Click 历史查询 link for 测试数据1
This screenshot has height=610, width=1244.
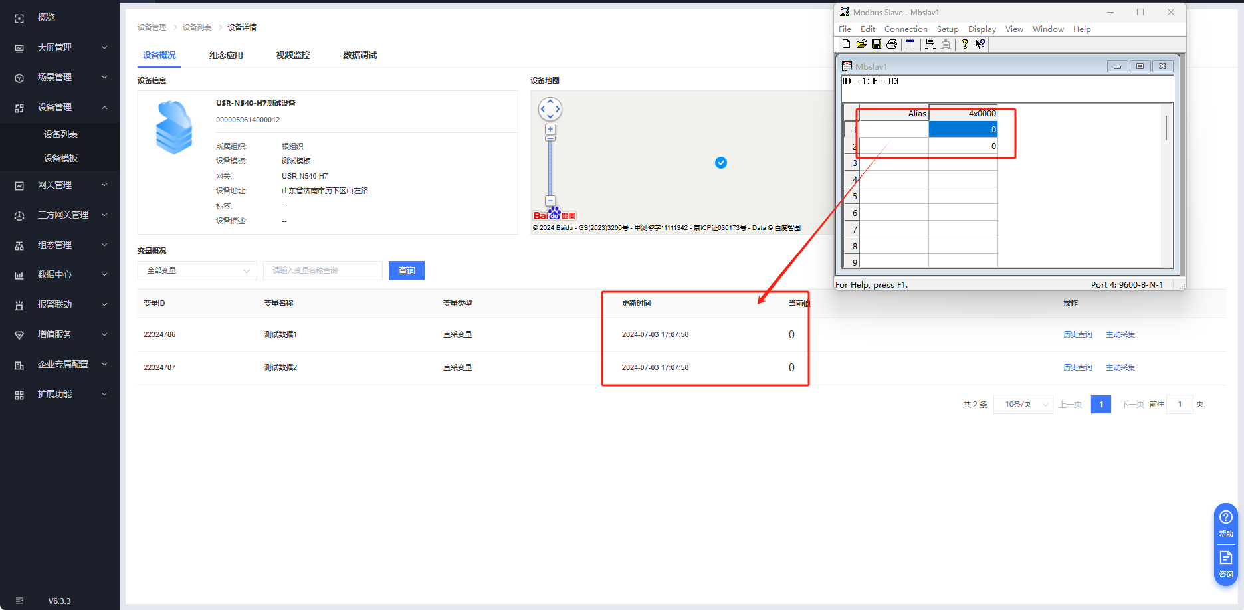click(x=1077, y=334)
